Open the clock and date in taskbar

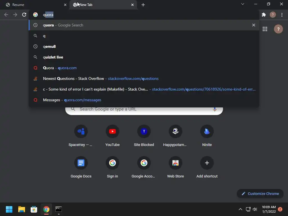[269, 209]
